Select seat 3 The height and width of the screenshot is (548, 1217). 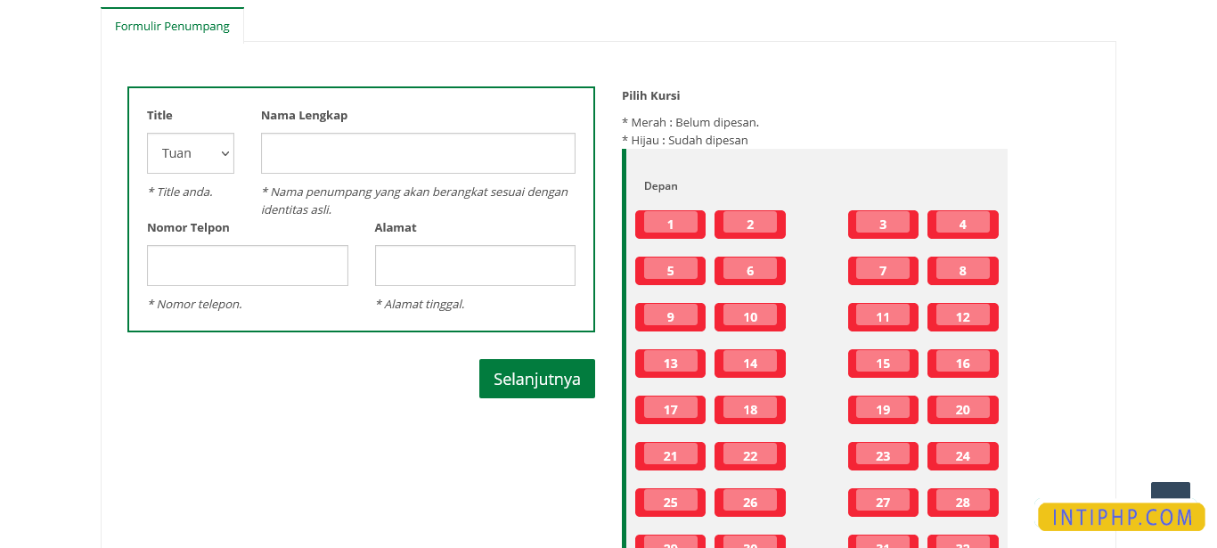click(x=883, y=224)
